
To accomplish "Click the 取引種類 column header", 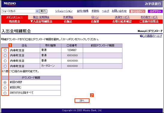I will [50, 45].
